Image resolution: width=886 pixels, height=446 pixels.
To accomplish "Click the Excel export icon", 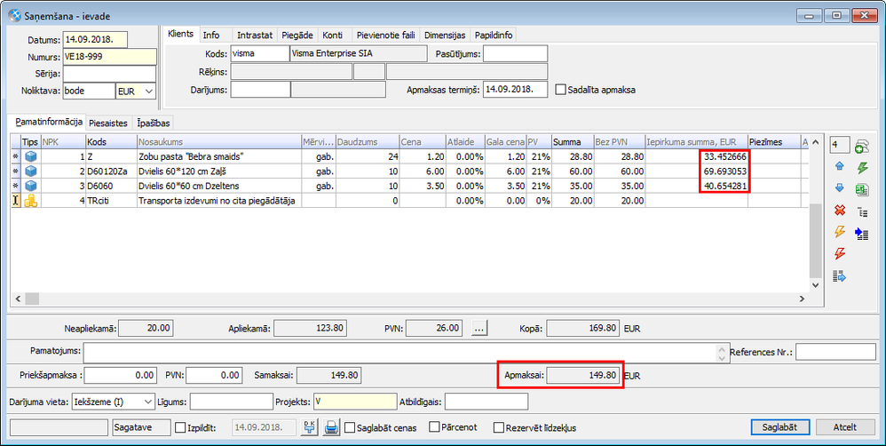I will tap(862, 189).
